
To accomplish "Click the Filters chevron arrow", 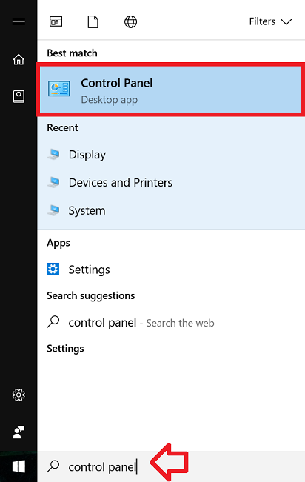I will (286, 21).
